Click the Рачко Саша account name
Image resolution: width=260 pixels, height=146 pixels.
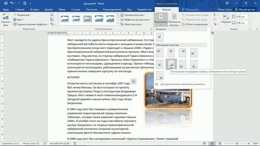(x=224, y=9)
